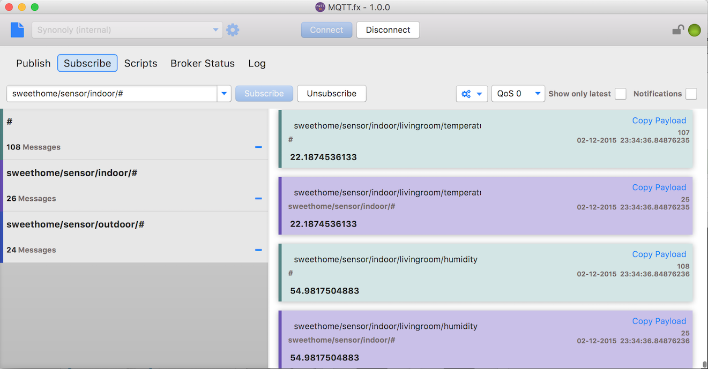The width and height of the screenshot is (708, 369).
Task: Click minus icon for indoor subscription
Action: pos(258,199)
